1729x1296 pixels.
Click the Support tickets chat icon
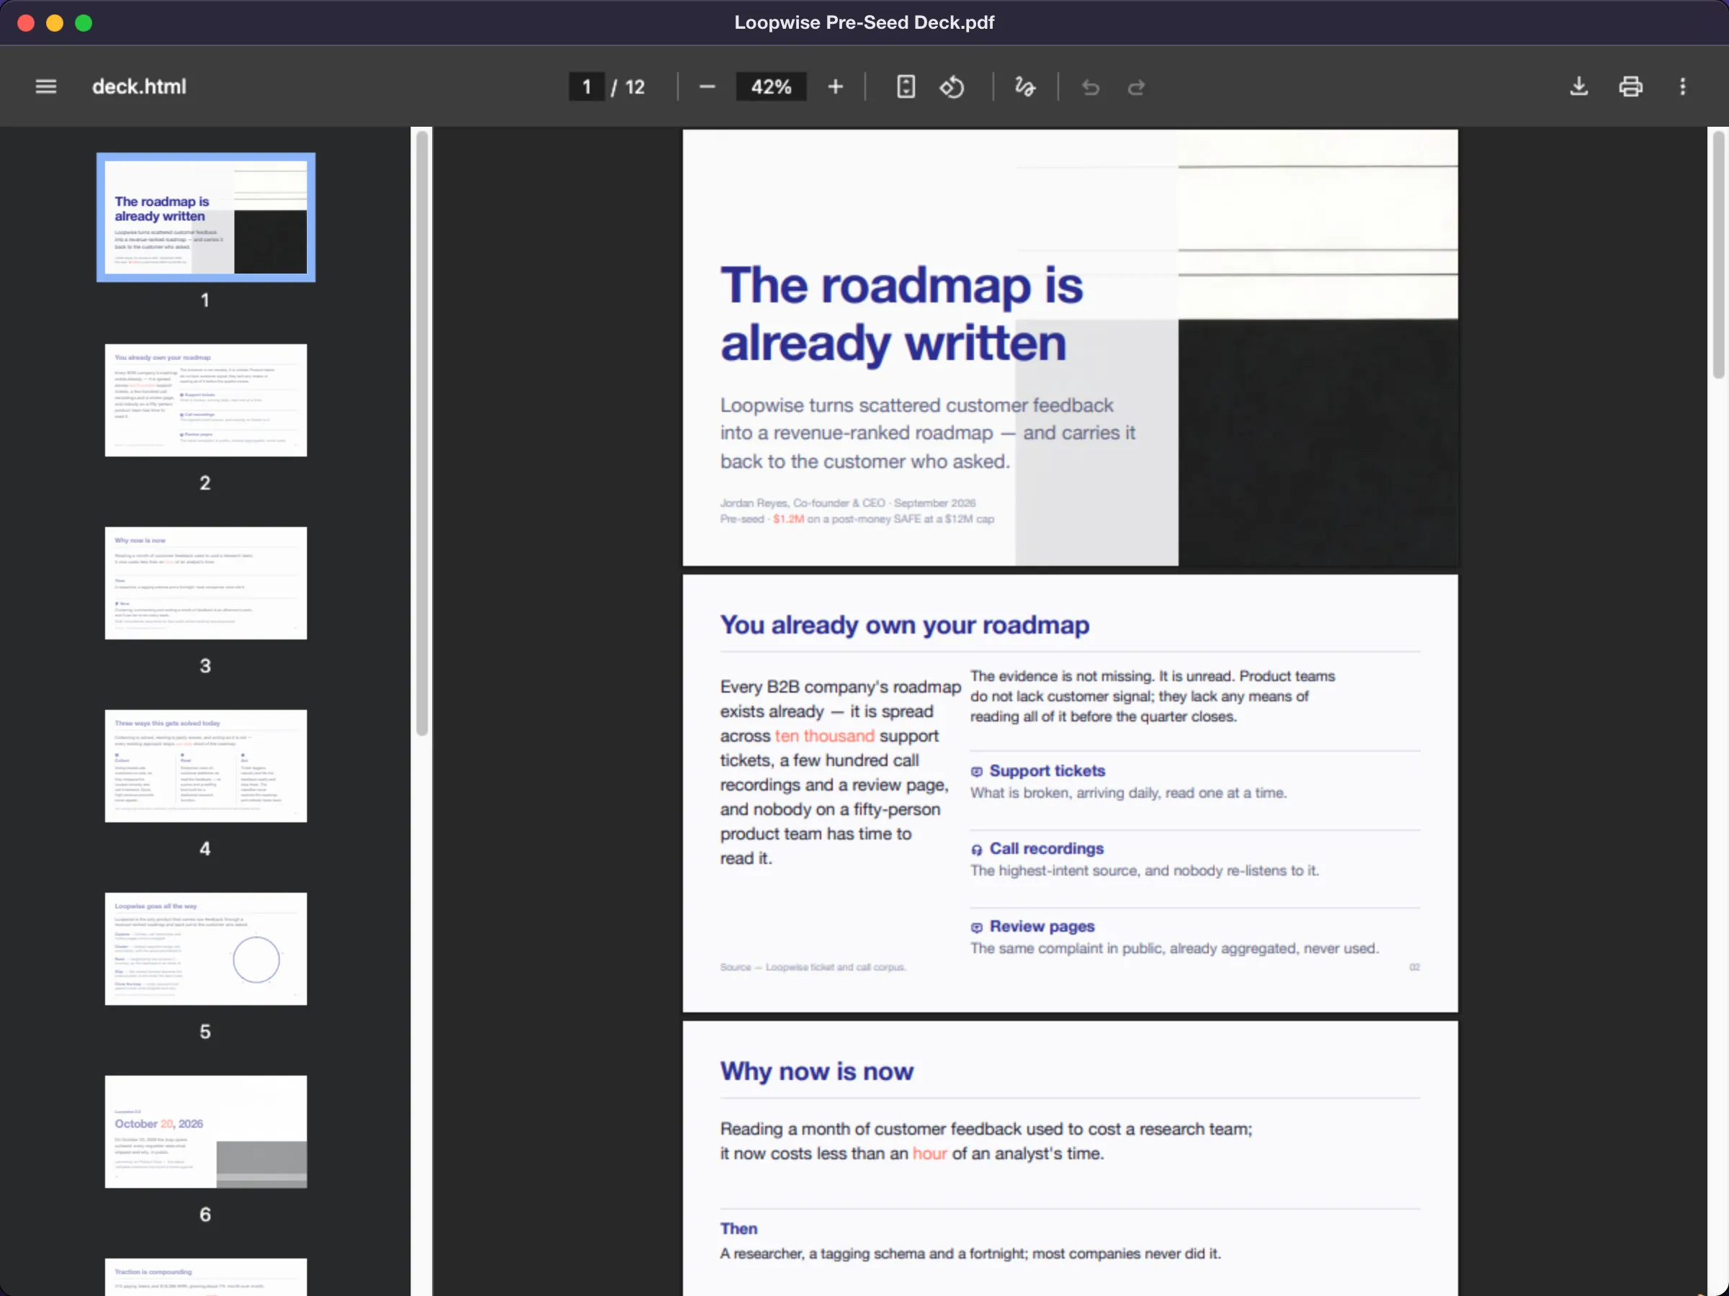tap(976, 772)
